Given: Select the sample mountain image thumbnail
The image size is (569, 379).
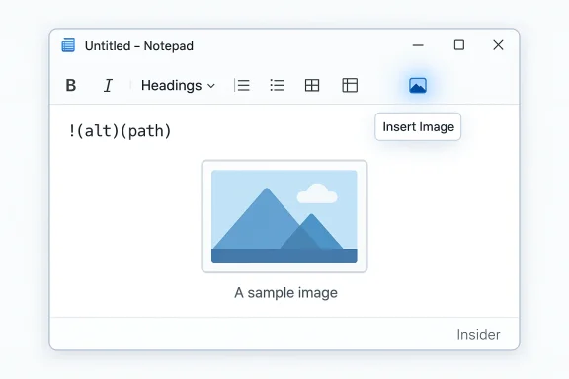Looking at the screenshot, I should [284, 216].
